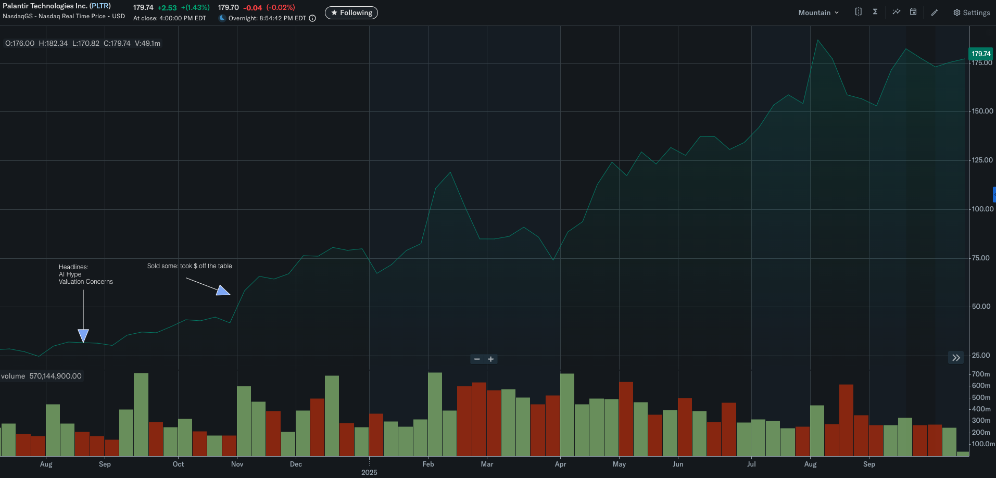This screenshot has width=996, height=478.
Task: Click the O:176.00 open value
Action: (x=20, y=43)
